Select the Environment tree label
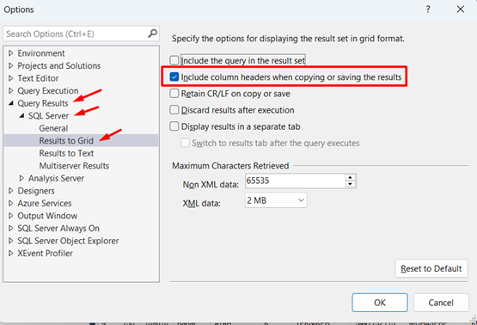Image resolution: width=477 pixels, height=325 pixels. pos(41,53)
